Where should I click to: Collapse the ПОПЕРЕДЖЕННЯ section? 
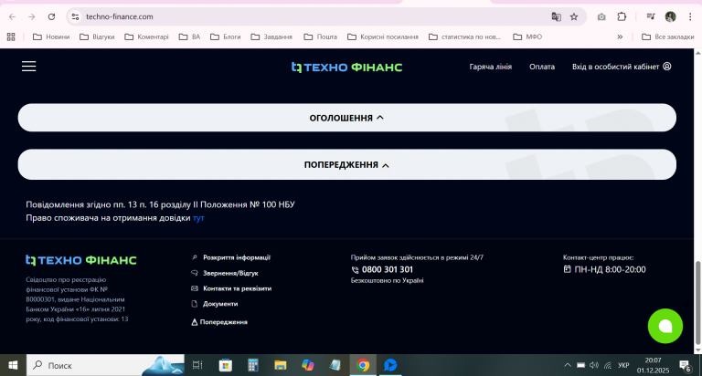[347, 164]
